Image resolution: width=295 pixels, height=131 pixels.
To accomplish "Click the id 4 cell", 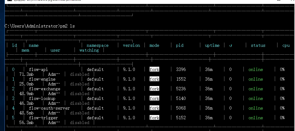I will click(x=13, y=108).
